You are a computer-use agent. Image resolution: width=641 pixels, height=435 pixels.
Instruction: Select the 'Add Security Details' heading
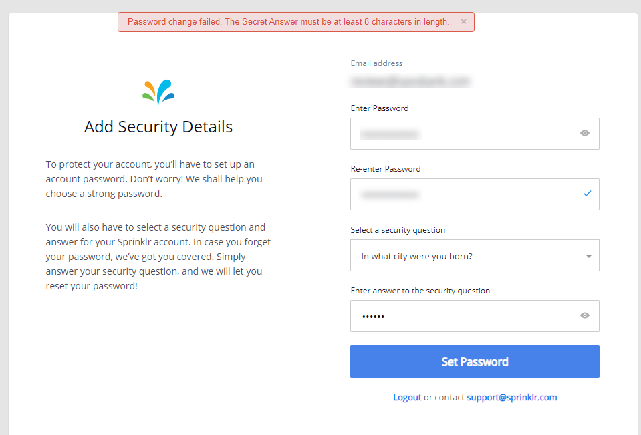point(158,127)
